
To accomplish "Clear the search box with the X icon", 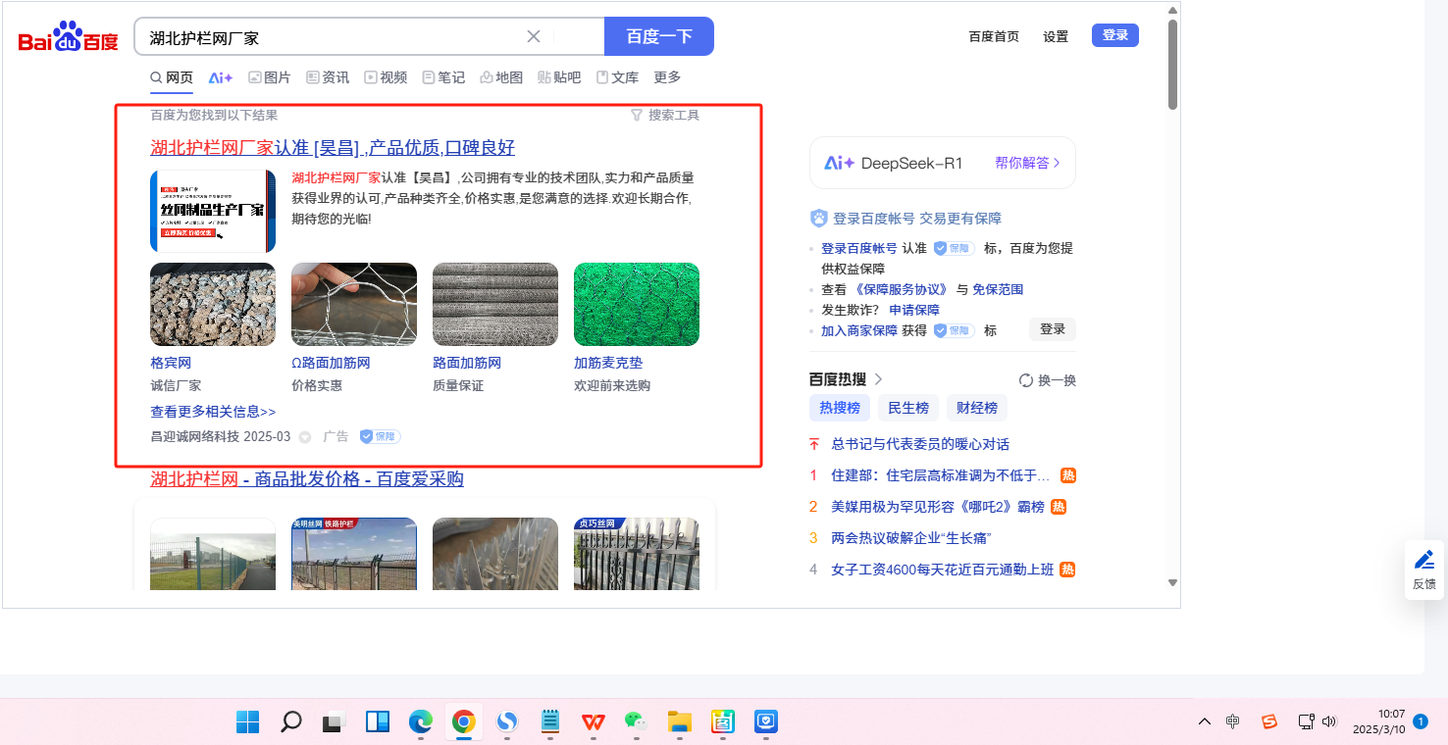I will (534, 36).
